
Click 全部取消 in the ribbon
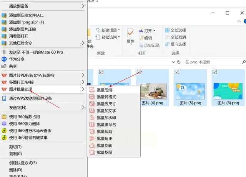(x=176, y=37)
